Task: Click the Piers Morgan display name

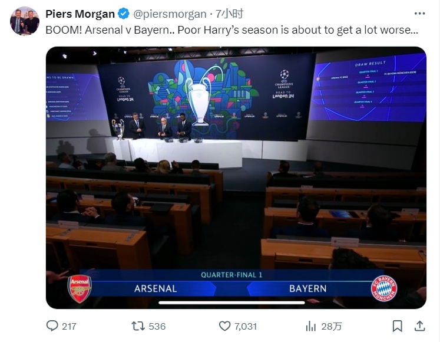Action: pyautogui.click(x=80, y=14)
